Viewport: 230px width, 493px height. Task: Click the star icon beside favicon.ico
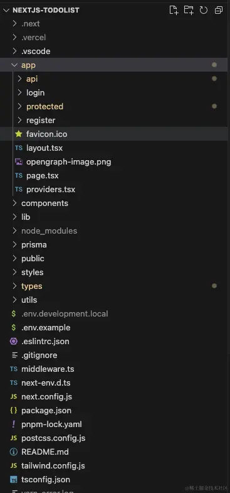point(19,134)
